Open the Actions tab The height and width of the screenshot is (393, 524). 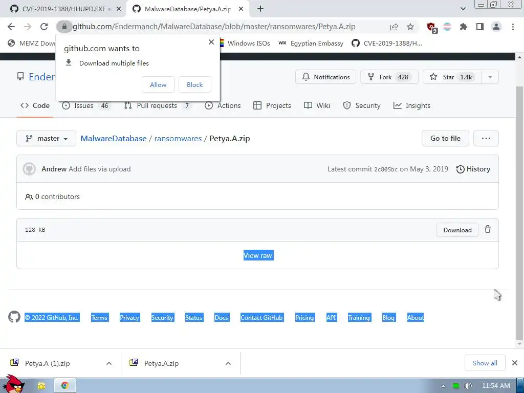point(223,105)
